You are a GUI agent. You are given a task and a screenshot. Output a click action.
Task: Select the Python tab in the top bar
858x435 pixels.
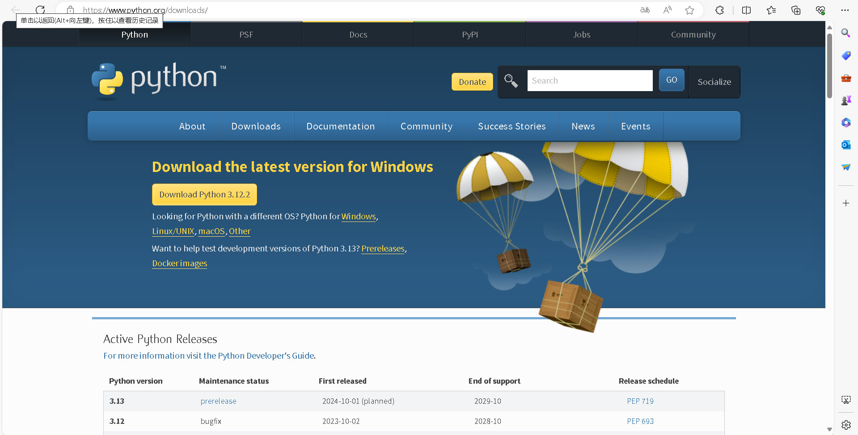(x=135, y=34)
